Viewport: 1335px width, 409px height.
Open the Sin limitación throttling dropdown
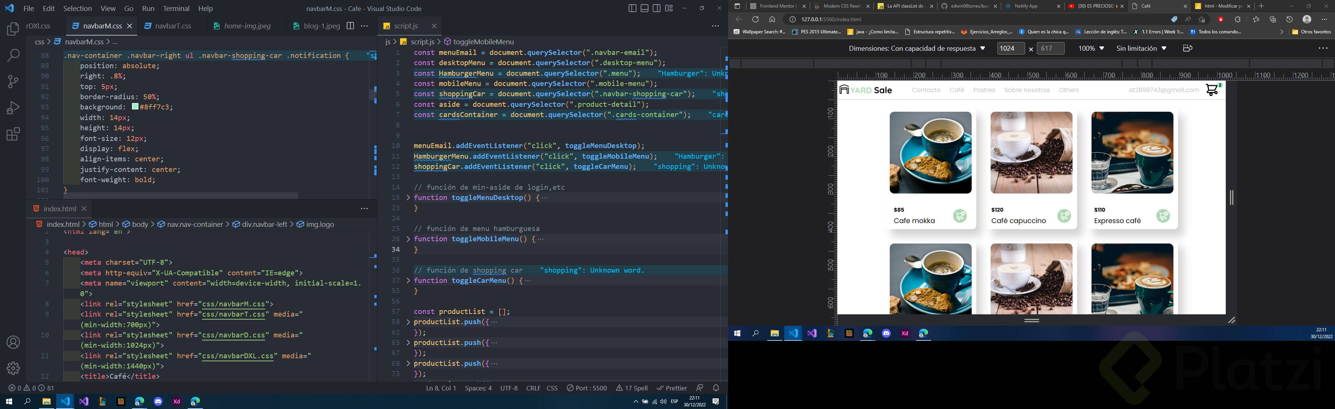pos(1141,48)
